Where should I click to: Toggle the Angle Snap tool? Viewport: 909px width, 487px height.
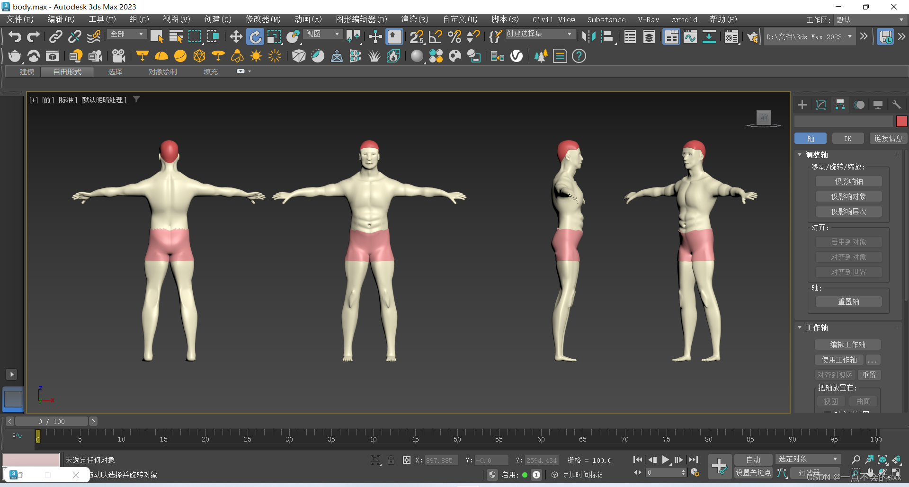point(435,37)
